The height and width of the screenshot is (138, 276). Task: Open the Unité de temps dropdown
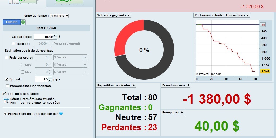(x=59, y=16)
